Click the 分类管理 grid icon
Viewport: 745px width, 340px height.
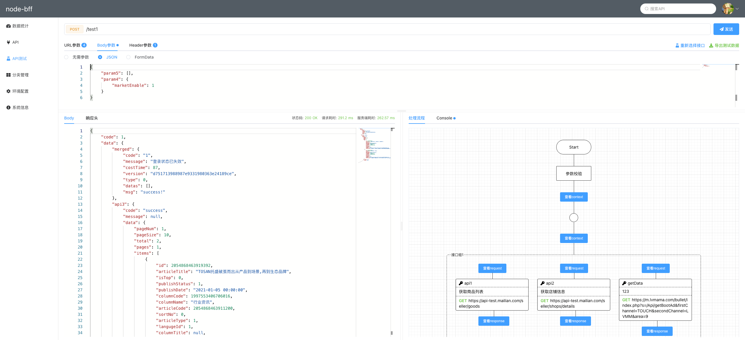pyautogui.click(x=8, y=75)
